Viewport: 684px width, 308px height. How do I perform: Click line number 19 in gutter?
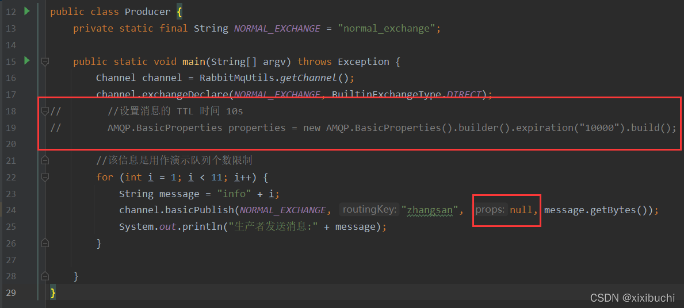pyautogui.click(x=11, y=128)
